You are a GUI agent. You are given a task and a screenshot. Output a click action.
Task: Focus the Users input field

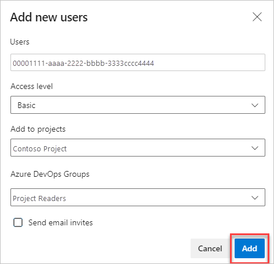point(138,62)
